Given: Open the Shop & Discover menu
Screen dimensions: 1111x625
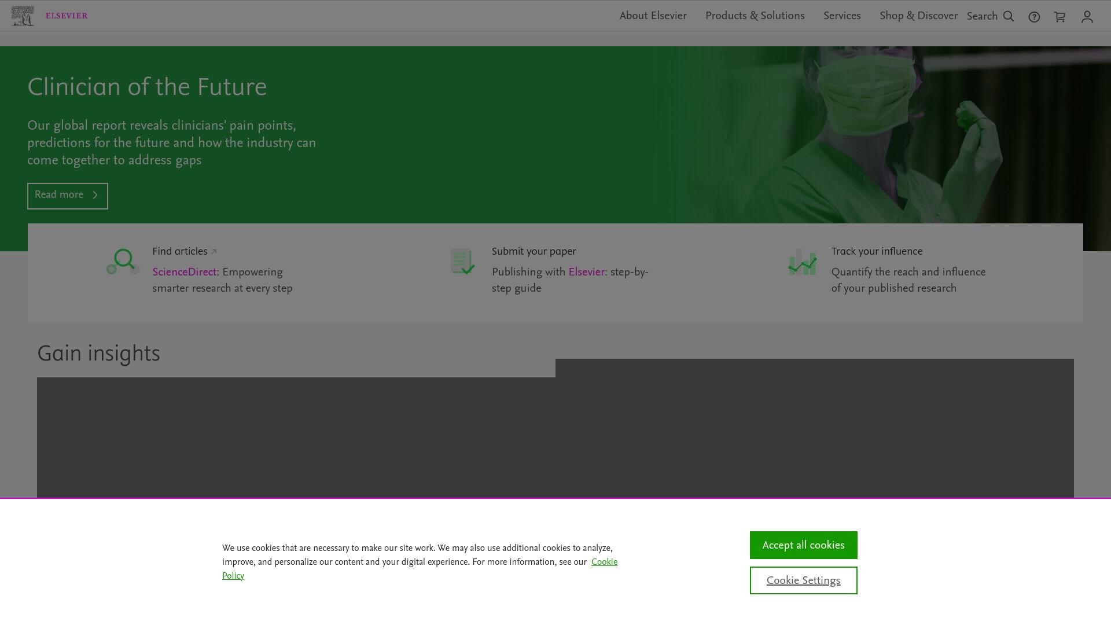Looking at the screenshot, I should click(918, 16).
